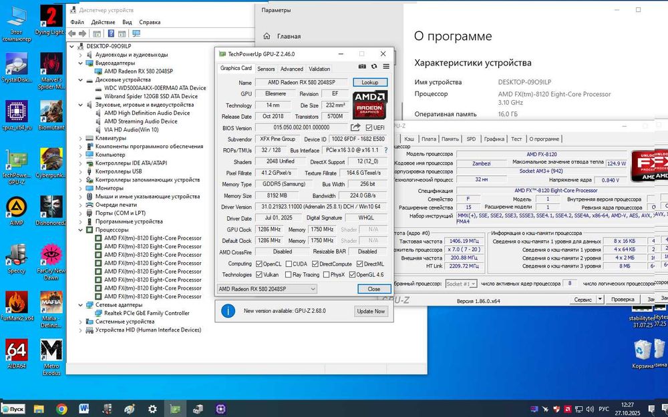
Task: Open the Действие menu
Action: (103, 22)
